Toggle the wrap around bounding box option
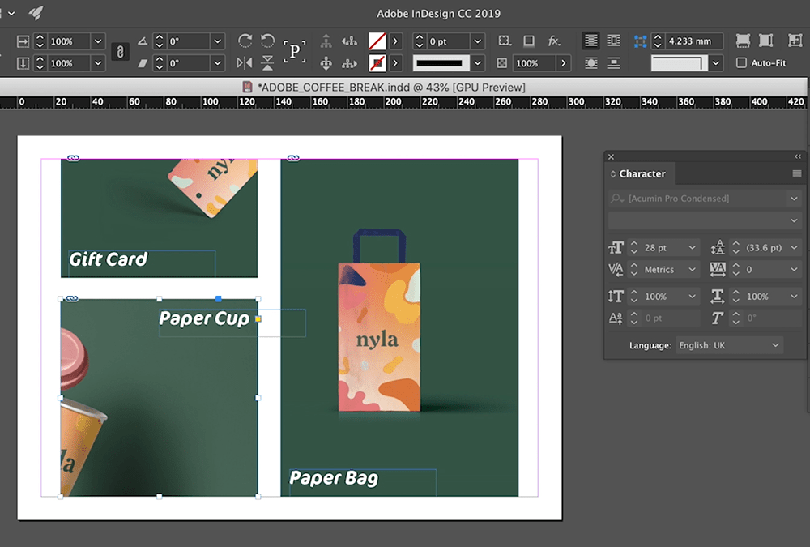Screen dimensions: 810x547 [x=614, y=41]
